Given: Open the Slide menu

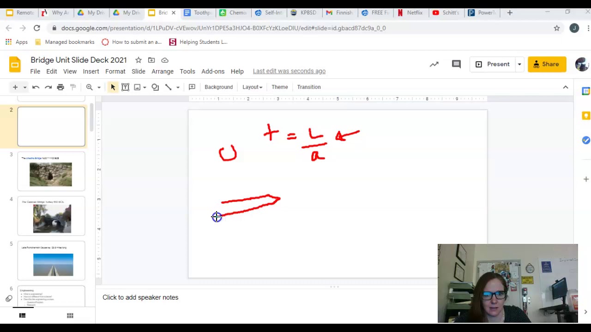Looking at the screenshot, I should point(139,71).
